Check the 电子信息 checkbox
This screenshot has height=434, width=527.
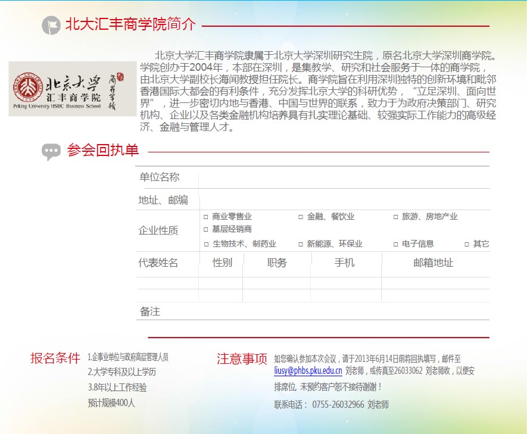click(x=396, y=244)
